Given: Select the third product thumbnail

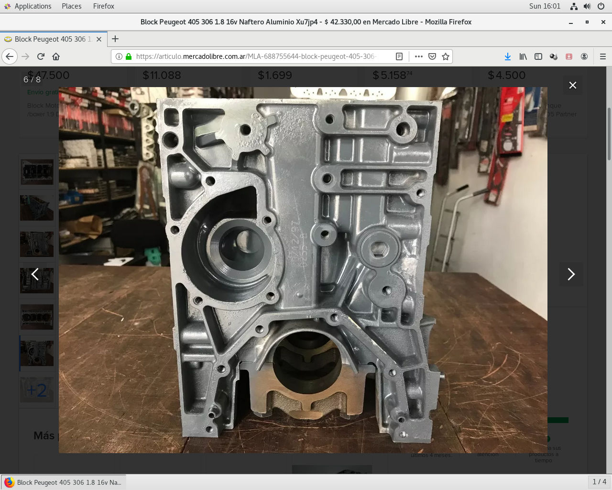Looking at the screenshot, I should coord(37,245).
